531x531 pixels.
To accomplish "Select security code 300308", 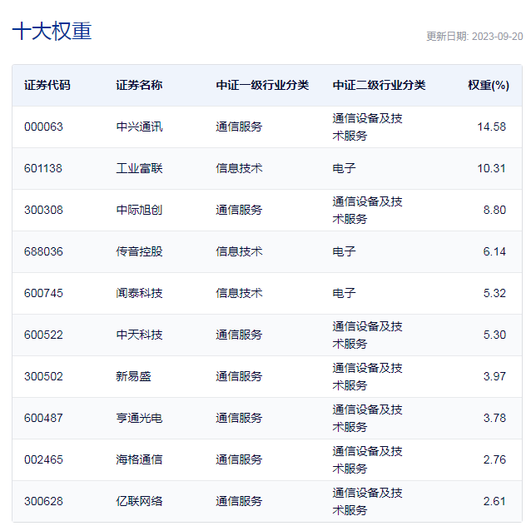I will [43, 210].
